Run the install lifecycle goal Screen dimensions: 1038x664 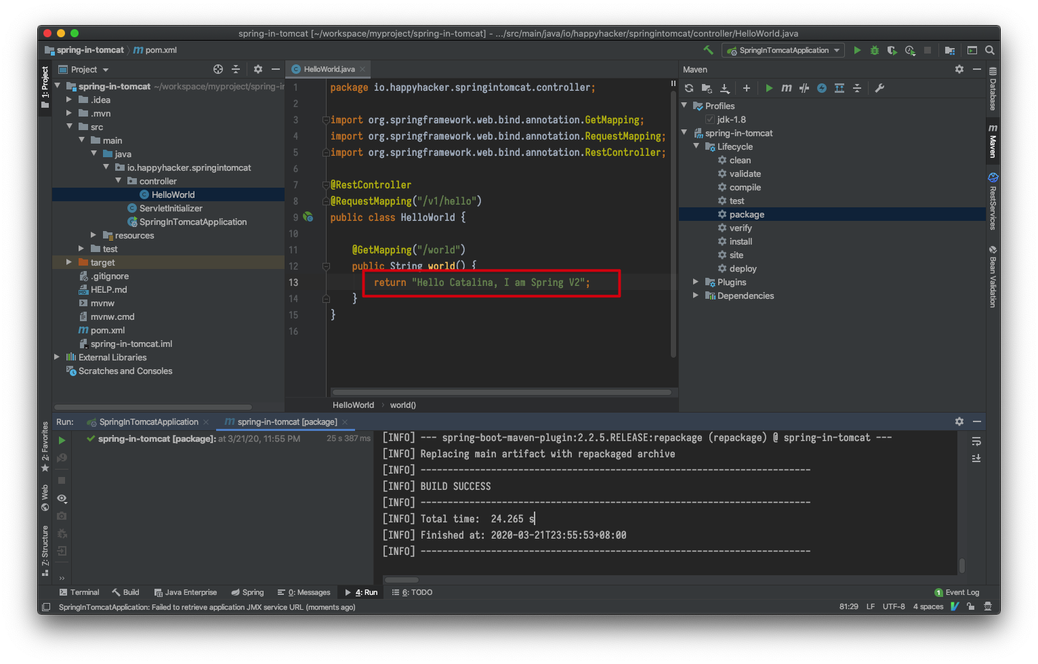pos(741,241)
